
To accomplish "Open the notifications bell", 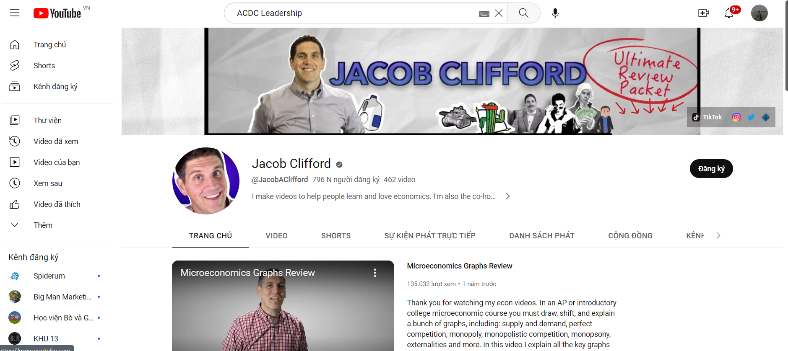I will click(x=729, y=13).
